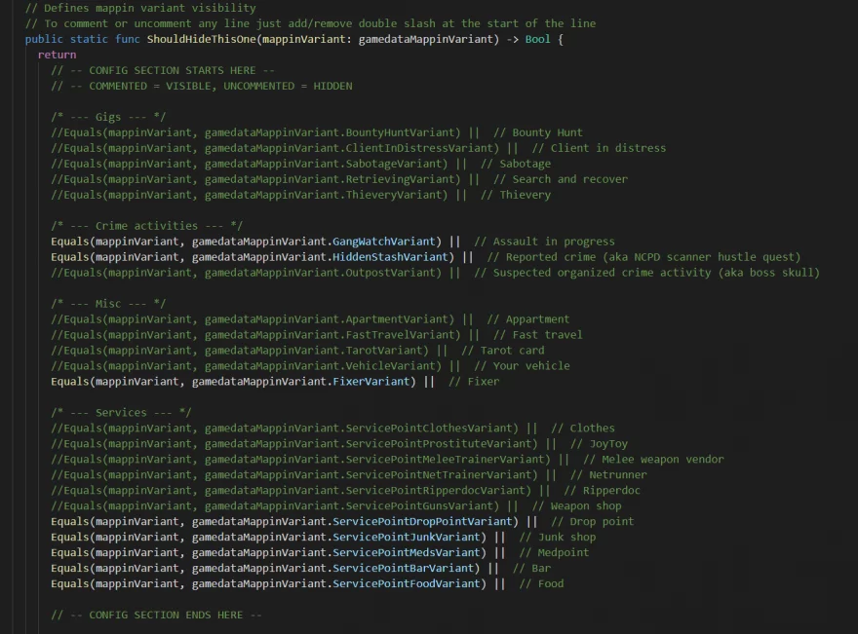This screenshot has height=634, width=858.
Task: Click the Assault in progress trailing comment
Action: [x=544, y=242]
